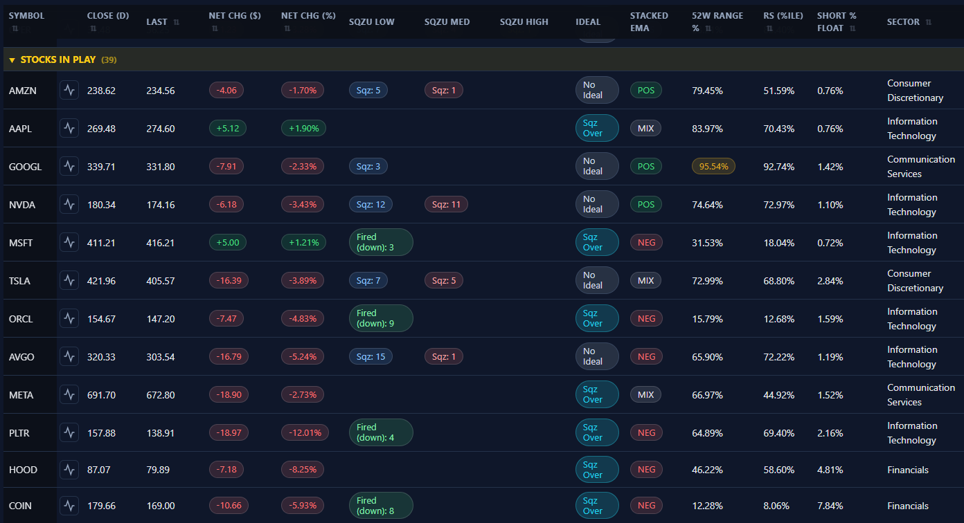Open the chart icon for AMZN
This screenshot has height=523, width=964.
point(69,90)
